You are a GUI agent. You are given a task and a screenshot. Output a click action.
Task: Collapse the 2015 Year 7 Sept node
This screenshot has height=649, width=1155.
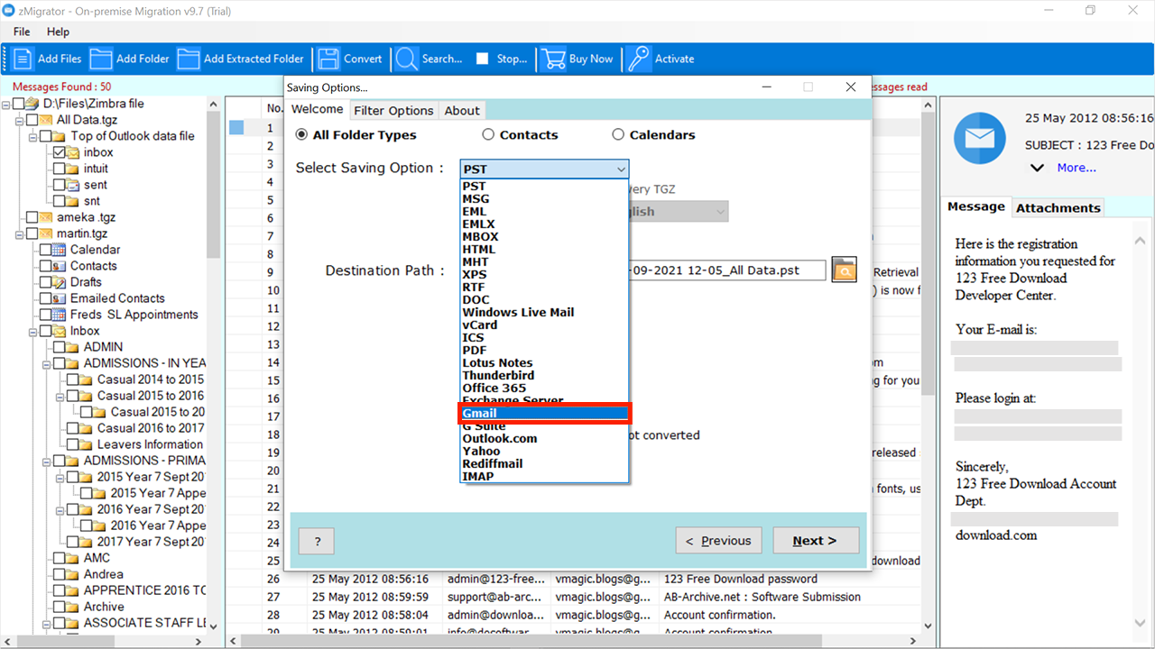60,477
